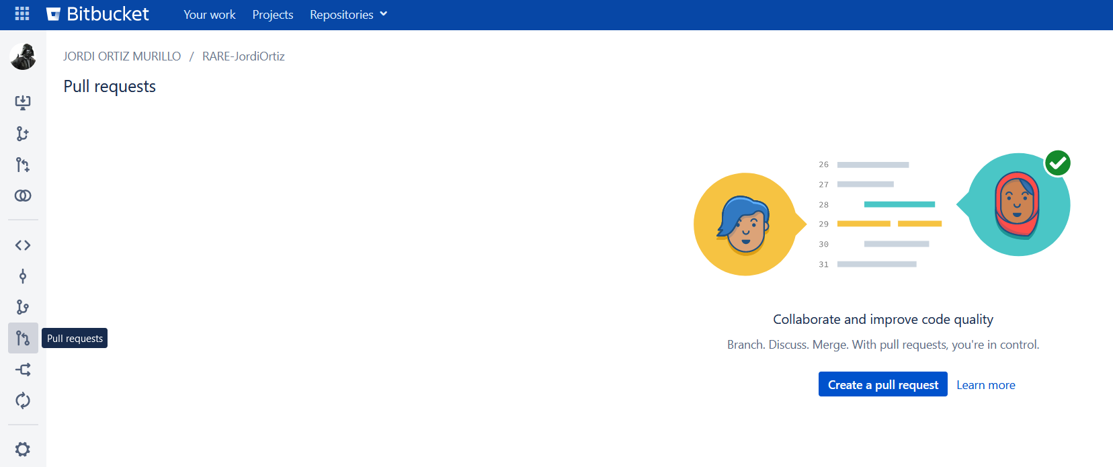Go to the Projects menu item
Screen dimensions: 1113x467
tap(272, 15)
